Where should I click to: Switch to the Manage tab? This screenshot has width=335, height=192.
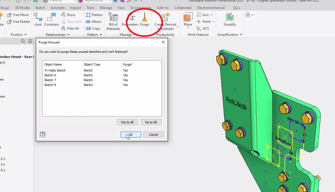106,8
